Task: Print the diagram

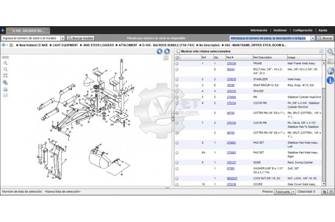Action: pyautogui.click(x=5, y=89)
